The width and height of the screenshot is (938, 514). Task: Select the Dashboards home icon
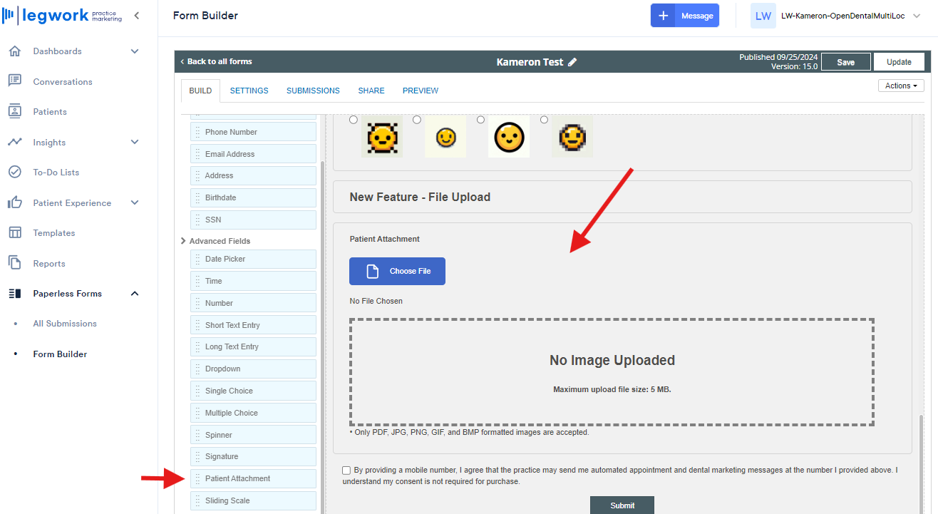click(14, 51)
